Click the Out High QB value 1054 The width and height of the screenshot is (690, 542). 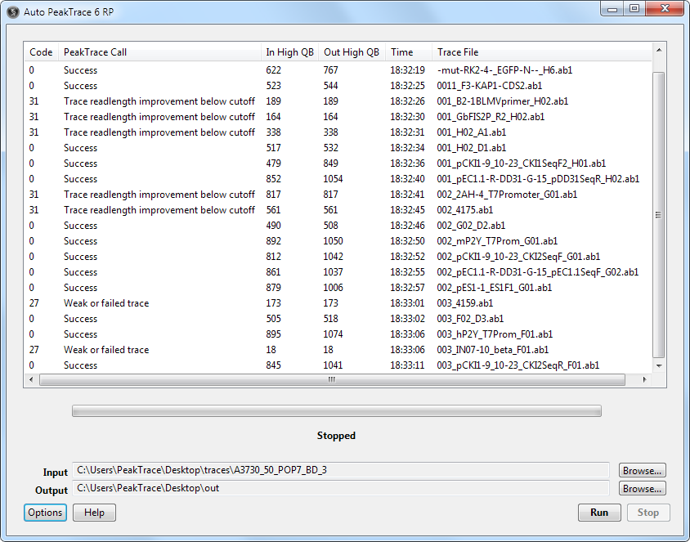[x=333, y=179]
